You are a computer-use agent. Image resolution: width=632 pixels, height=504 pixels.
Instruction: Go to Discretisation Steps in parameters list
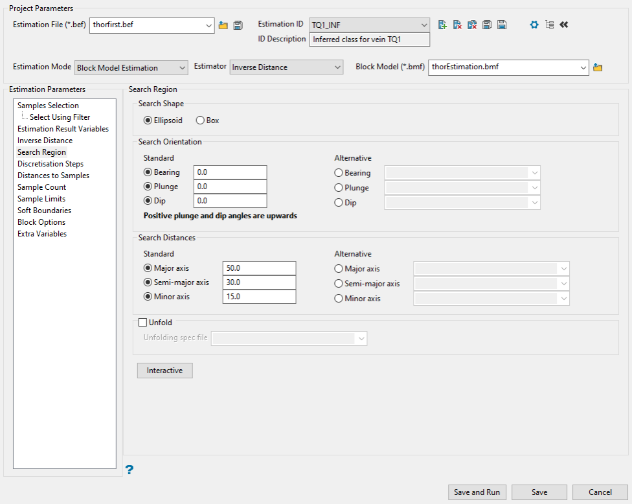[51, 164]
